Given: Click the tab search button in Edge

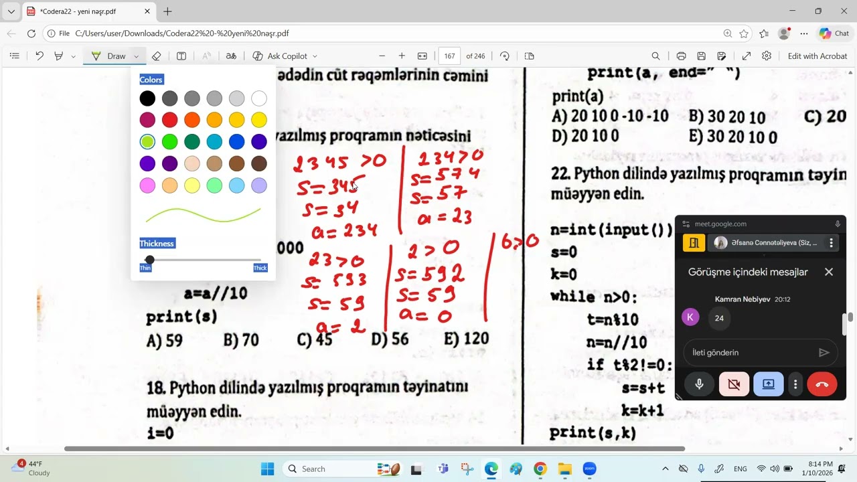Looking at the screenshot, I should pyautogui.click(x=11, y=11).
